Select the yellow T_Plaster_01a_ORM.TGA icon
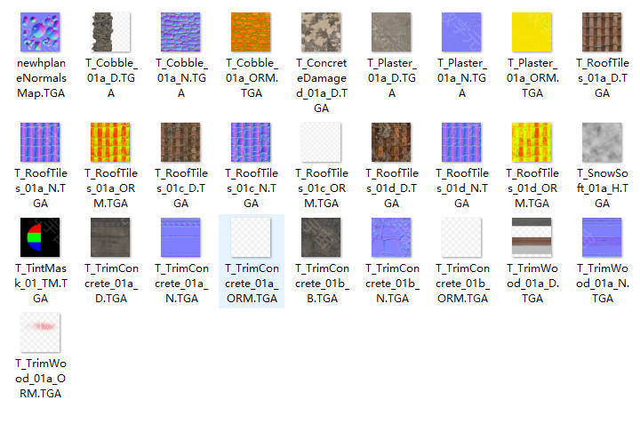This screenshot has height=448, width=640. pyautogui.click(x=532, y=32)
